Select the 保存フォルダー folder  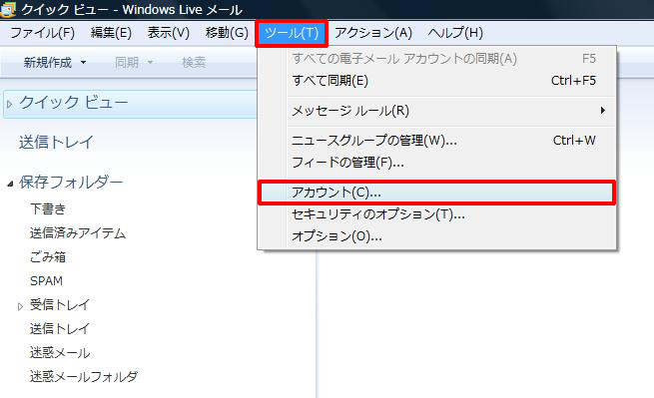71,183
